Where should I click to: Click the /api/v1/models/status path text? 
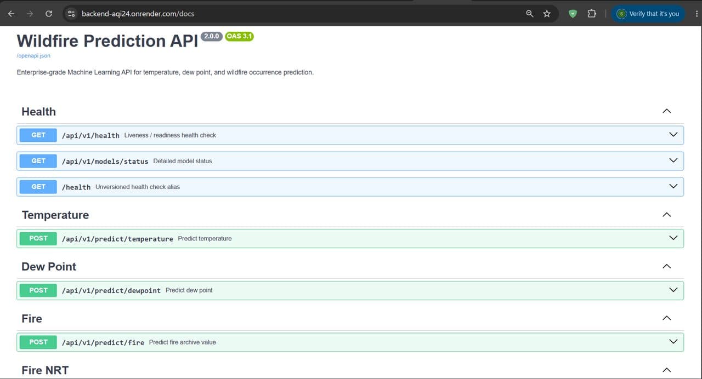click(105, 161)
